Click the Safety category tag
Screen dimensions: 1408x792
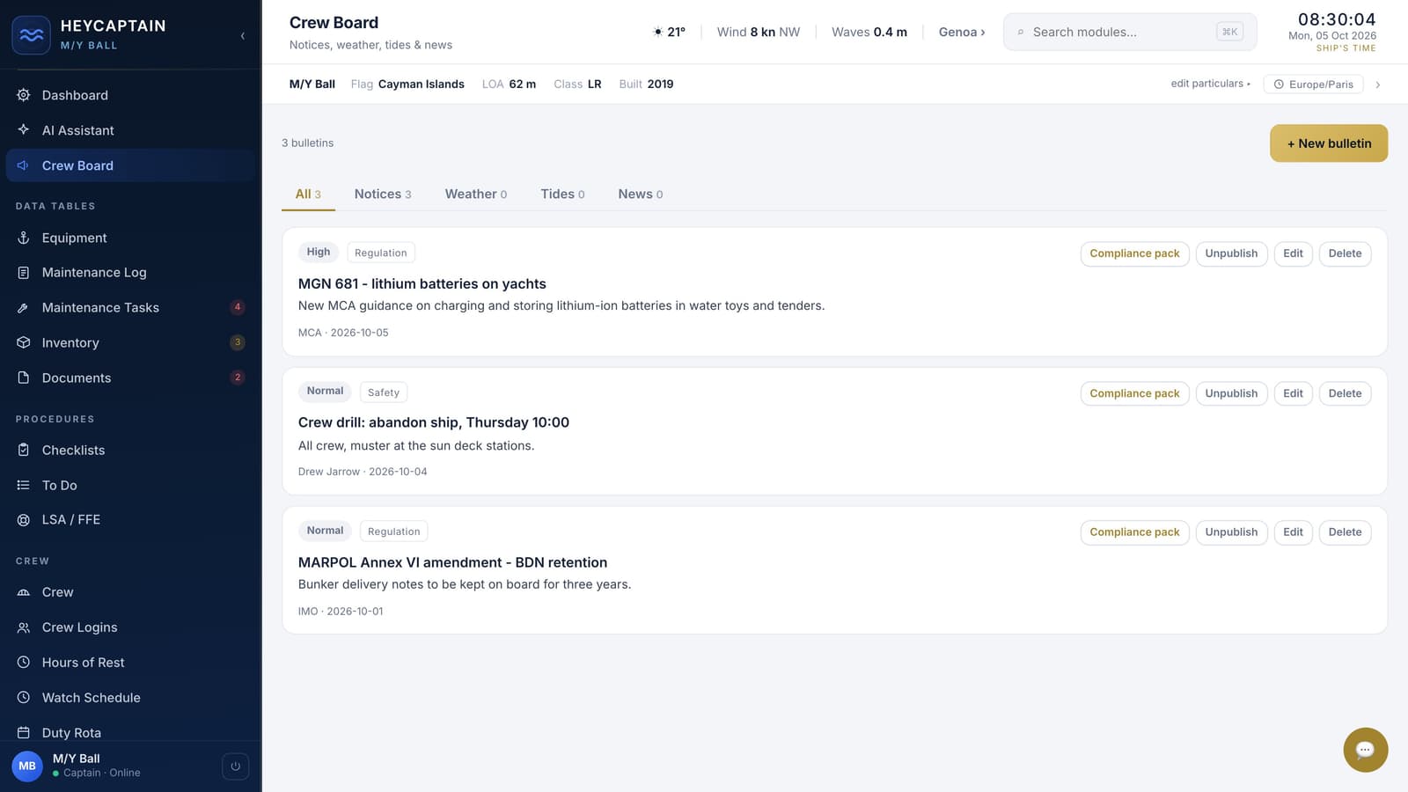pos(384,392)
